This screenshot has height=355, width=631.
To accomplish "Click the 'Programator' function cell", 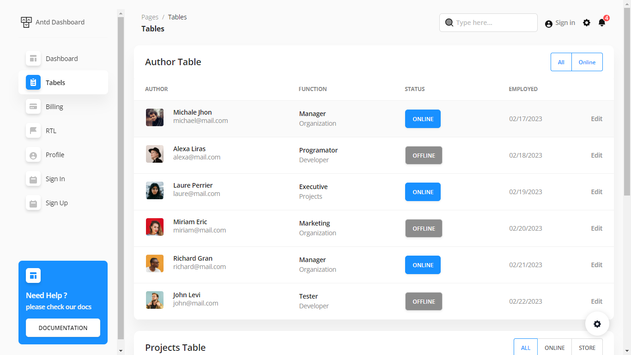I will pyautogui.click(x=318, y=150).
